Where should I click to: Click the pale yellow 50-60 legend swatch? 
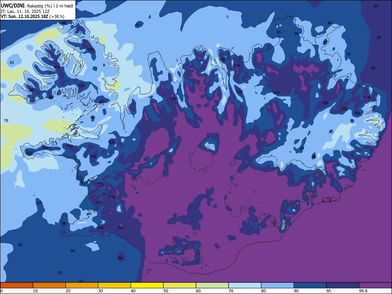point(180,285)
